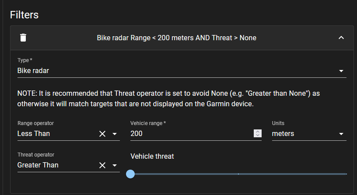This screenshot has height=195, width=357.
Task: Open the Units dropdown arrow
Action: [341, 134]
